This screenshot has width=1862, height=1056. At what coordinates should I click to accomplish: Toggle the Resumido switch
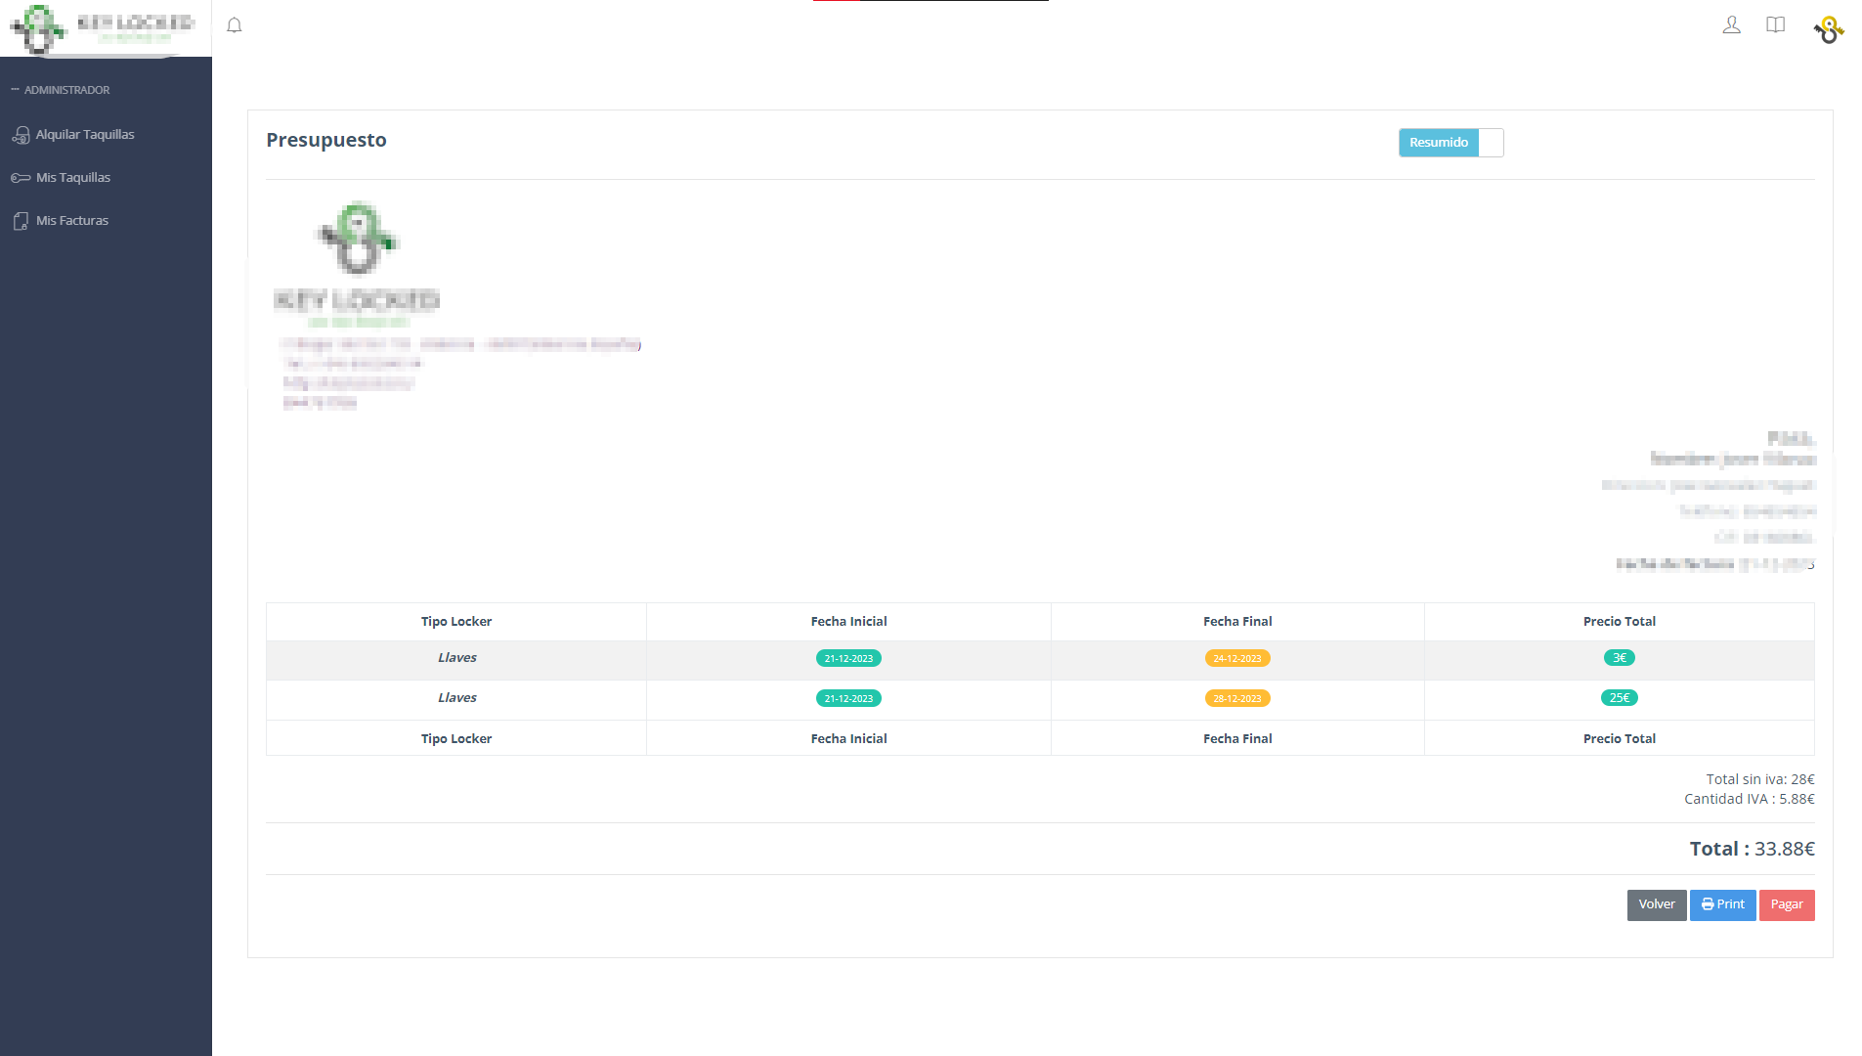1451,143
